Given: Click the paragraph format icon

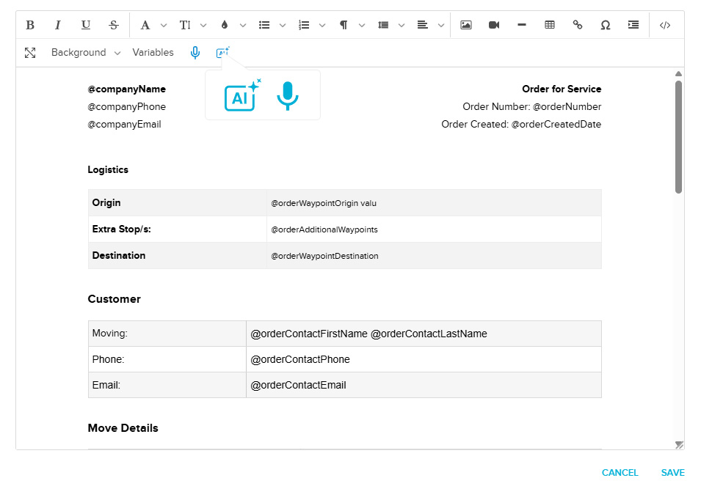Looking at the screenshot, I should (x=344, y=25).
